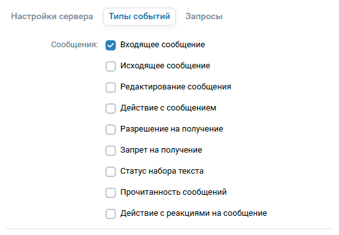Click the Запрет на получение label text
This screenshot has height=235, width=339.
click(161, 150)
